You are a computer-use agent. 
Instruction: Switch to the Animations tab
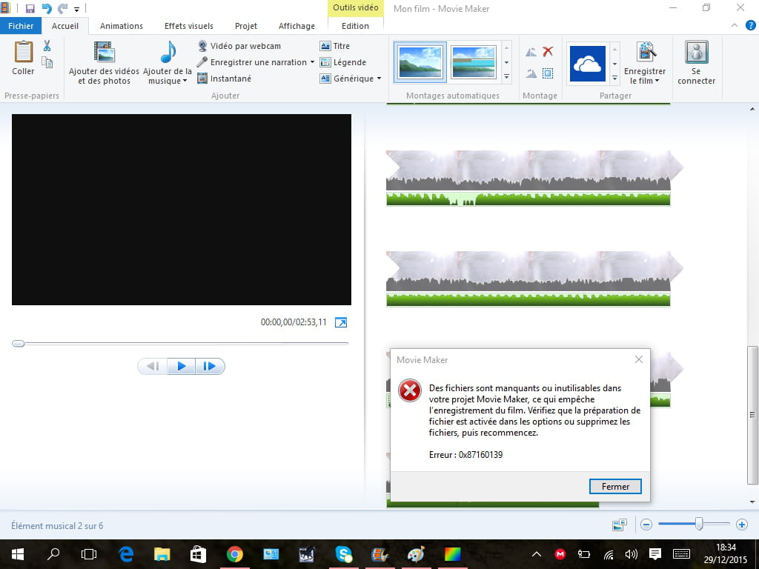pyautogui.click(x=122, y=26)
